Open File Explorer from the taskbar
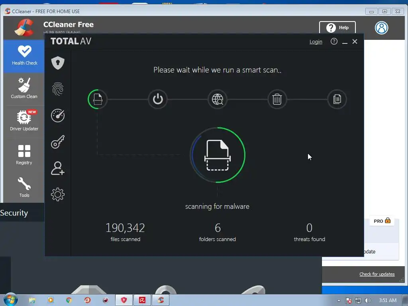 tap(32, 300)
